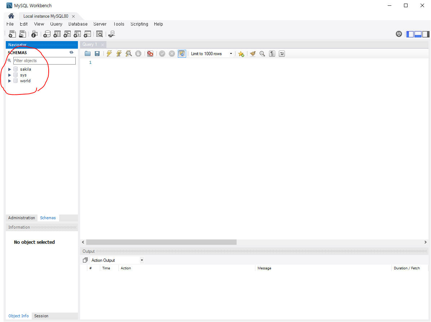Screen dimensions: 431x322
Task: Open the Query menu
Action: coord(56,24)
